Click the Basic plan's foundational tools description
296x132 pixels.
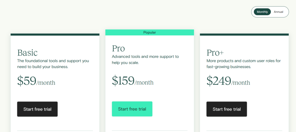click(53, 64)
